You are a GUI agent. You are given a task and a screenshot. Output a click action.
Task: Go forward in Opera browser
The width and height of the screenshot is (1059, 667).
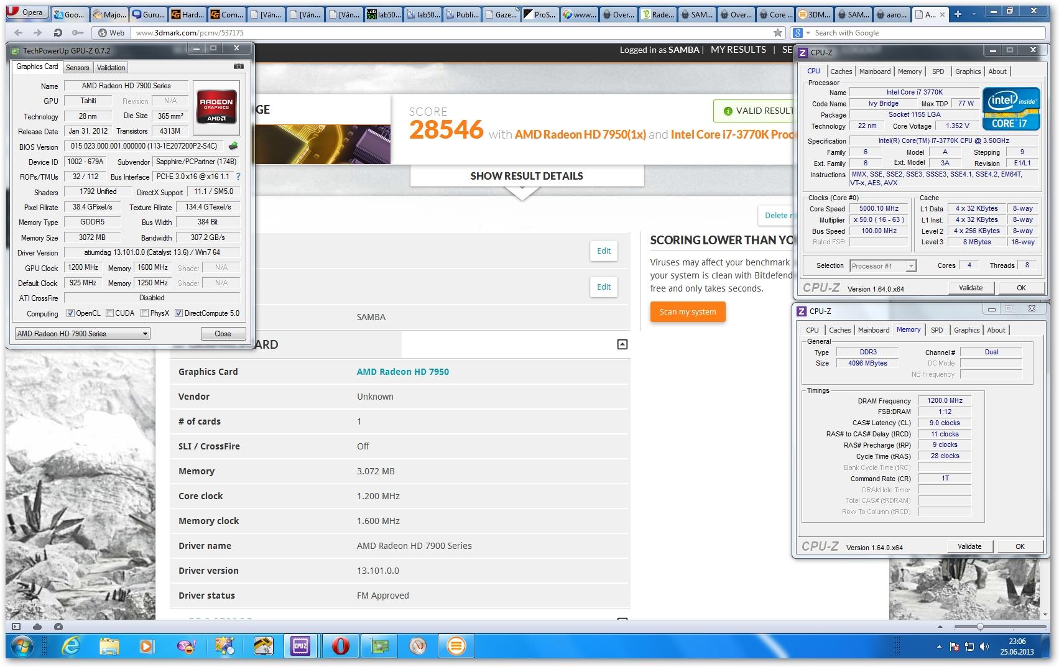pos(38,33)
